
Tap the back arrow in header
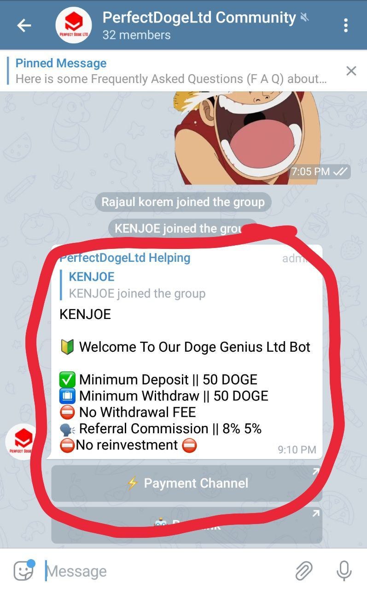[x=24, y=25]
